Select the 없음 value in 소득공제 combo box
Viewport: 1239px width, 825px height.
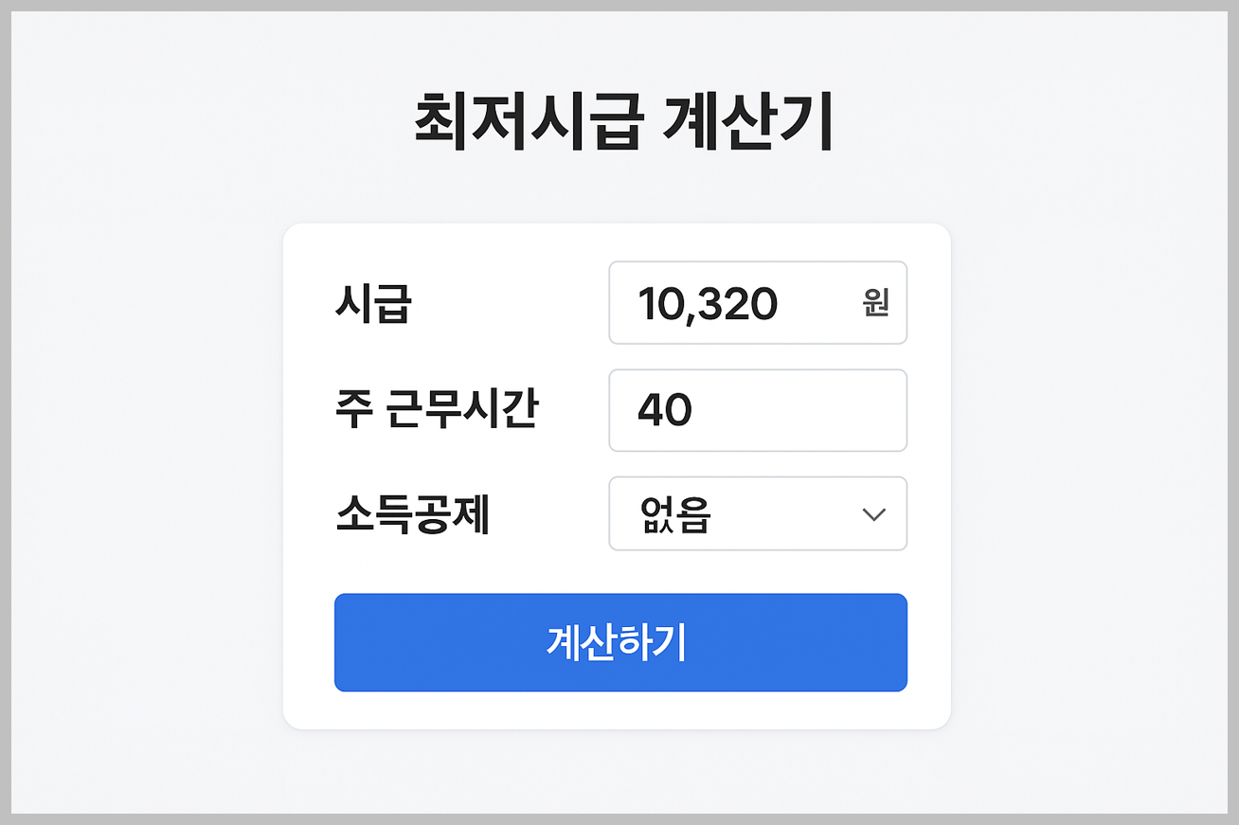(x=675, y=514)
